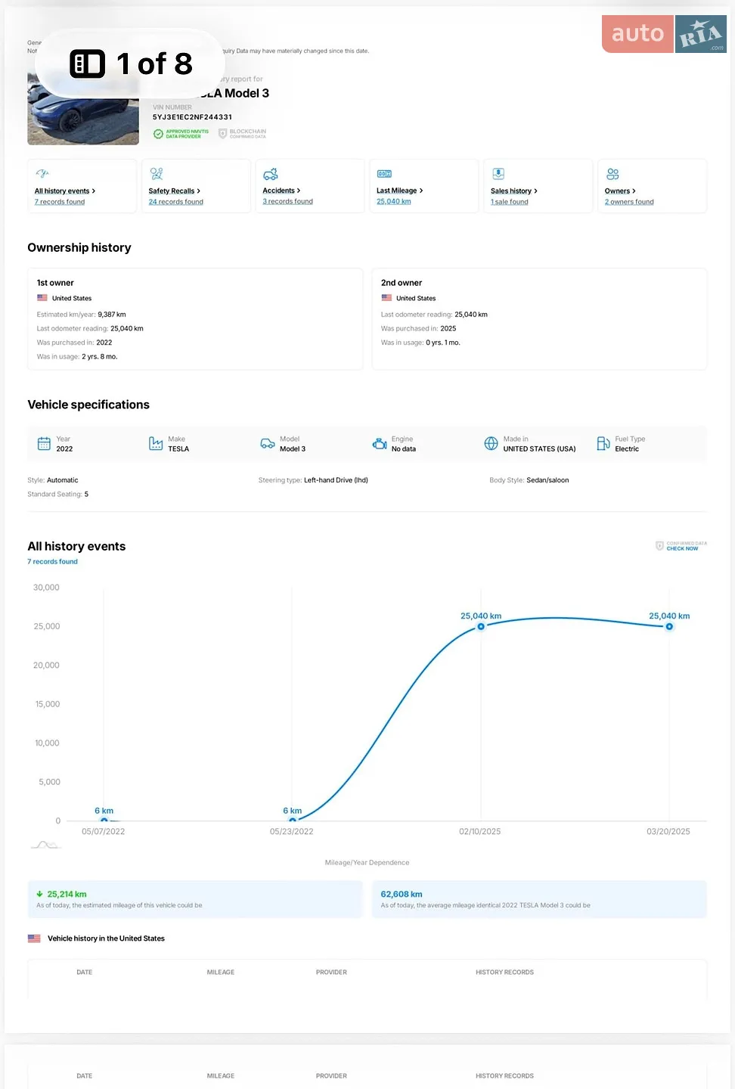This screenshot has height=1089, width=735.
Task: Click the first table's DATE column header
Action: click(85, 973)
